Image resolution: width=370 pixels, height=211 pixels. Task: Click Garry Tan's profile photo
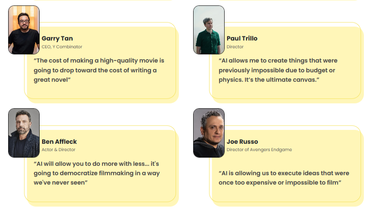click(x=24, y=30)
